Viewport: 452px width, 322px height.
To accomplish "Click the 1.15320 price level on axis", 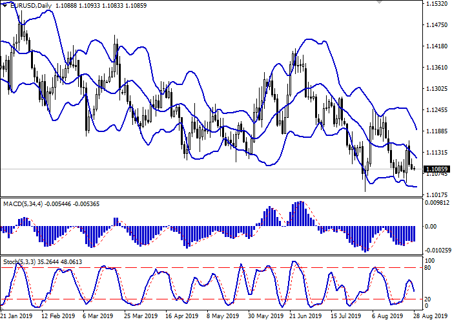I will 437,5.
